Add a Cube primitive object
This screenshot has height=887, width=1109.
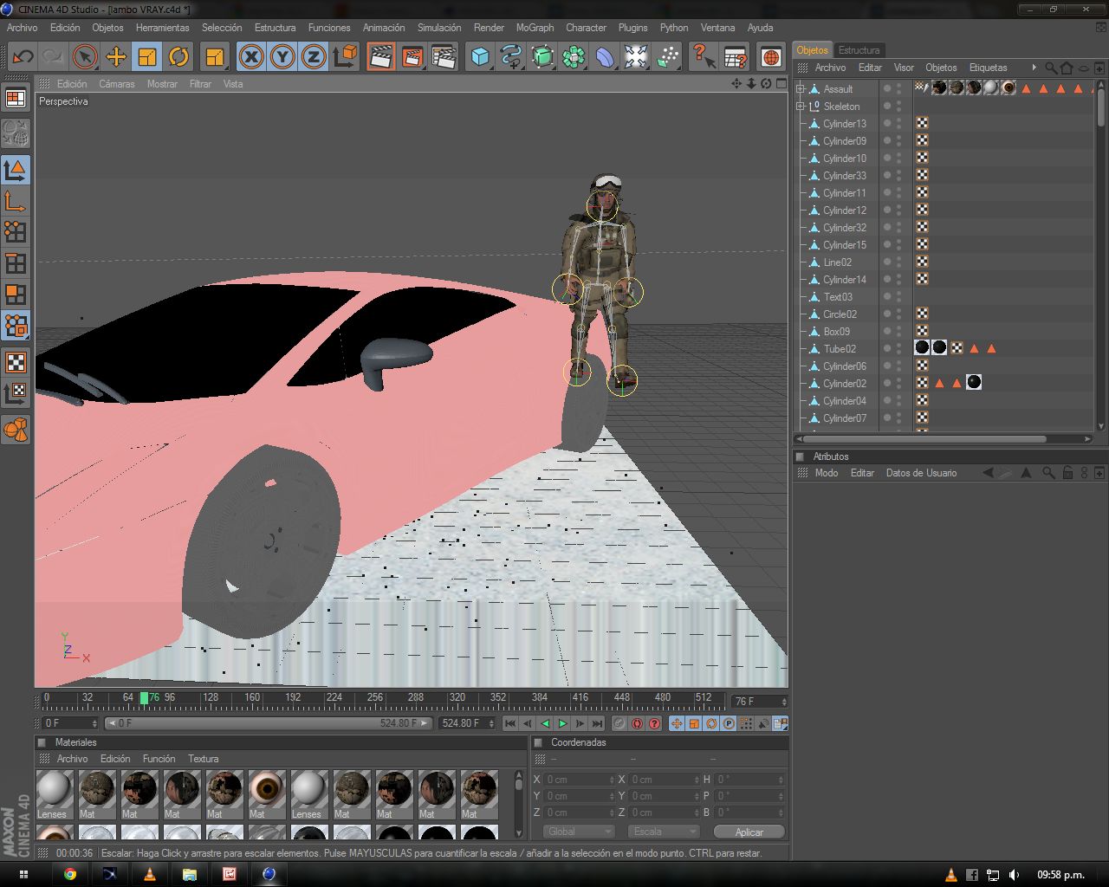click(480, 57)
